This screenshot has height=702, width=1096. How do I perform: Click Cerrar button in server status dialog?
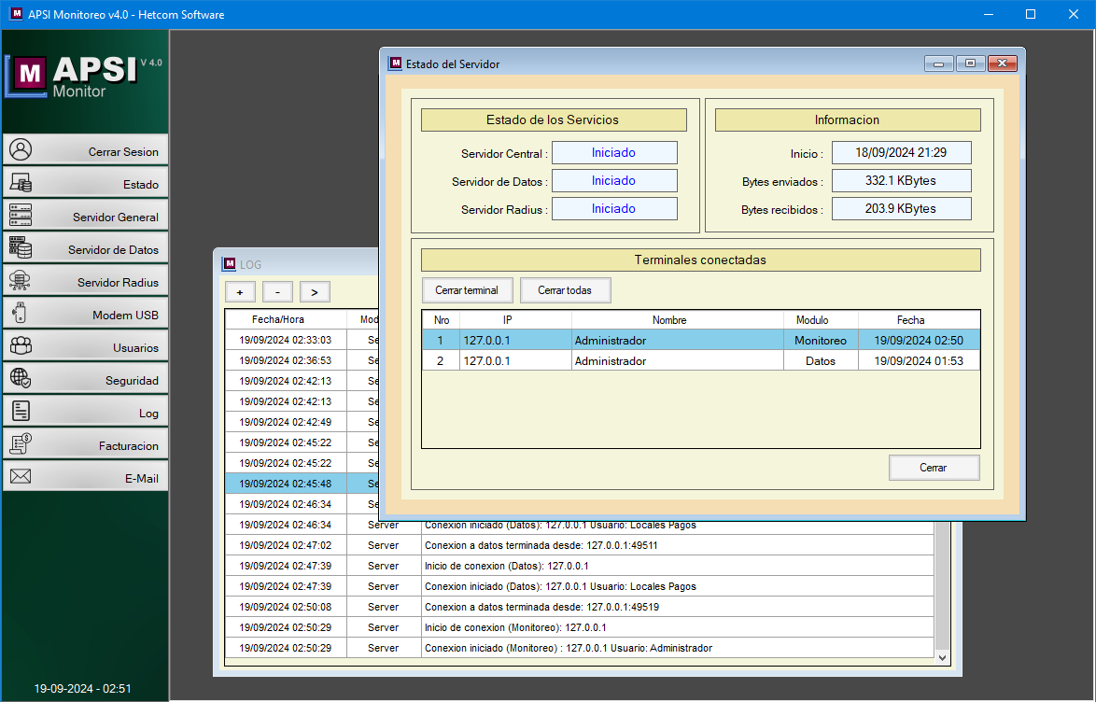[x=934, y=468]
